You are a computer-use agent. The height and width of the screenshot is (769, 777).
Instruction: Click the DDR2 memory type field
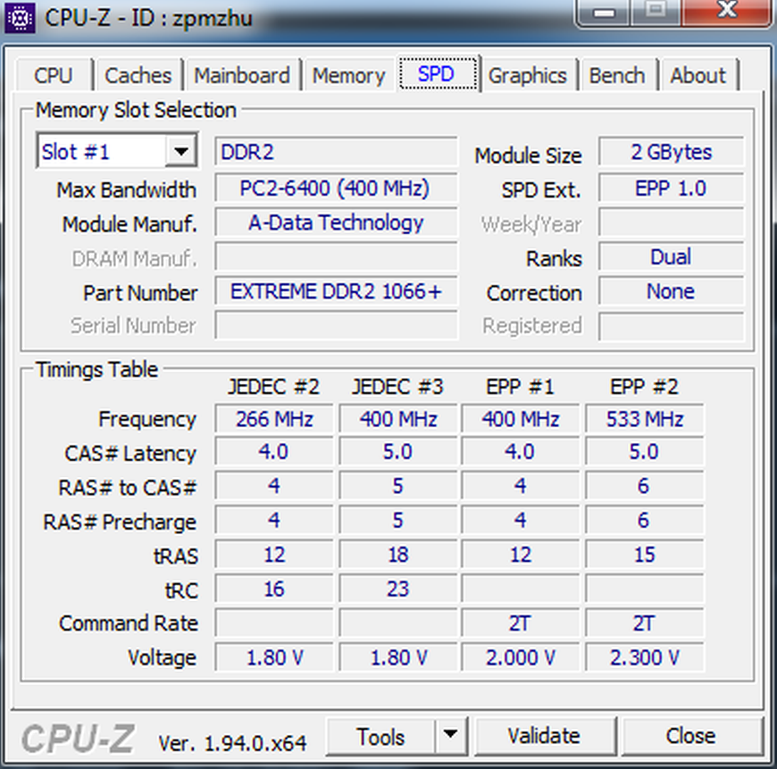tap(336, 152)
